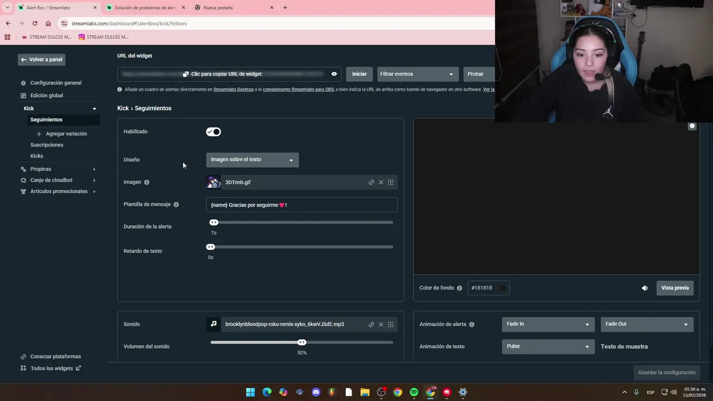Screen dimensions: 713x401
Task: Open the Streamlabs Desktop link
Action: (x=233, y=89)
